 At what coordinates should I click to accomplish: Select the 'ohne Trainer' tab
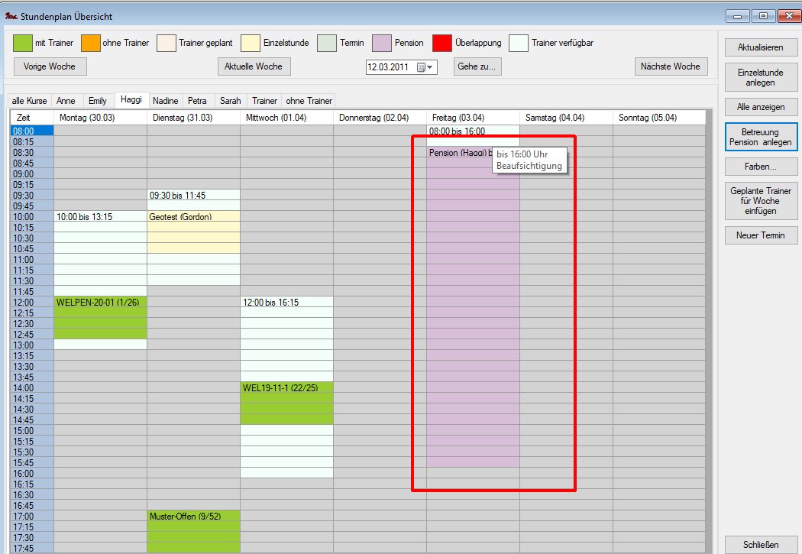(309, 101)
